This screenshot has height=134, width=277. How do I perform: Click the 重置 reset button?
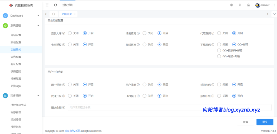[245, 122]
